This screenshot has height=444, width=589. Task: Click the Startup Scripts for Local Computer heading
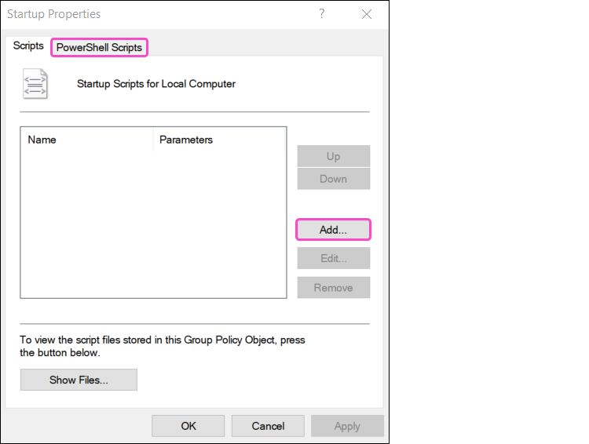click(156, 83)
